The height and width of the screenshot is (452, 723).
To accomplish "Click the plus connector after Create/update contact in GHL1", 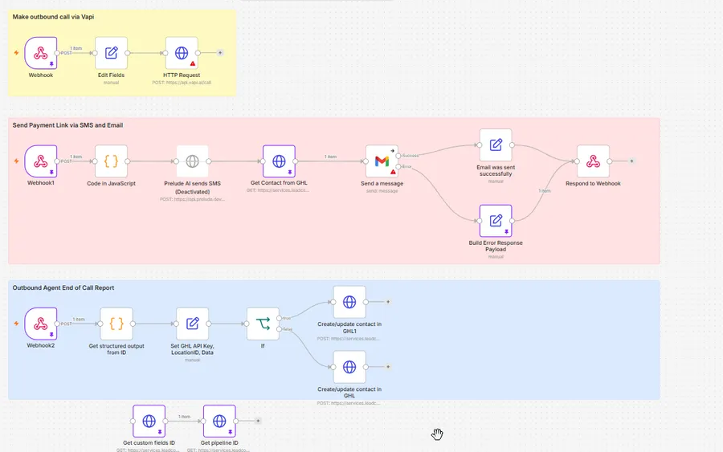I will [388, 302].
